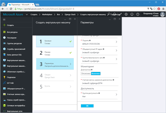This screenshot has height=113, width=166.
Task: Show info tooltip for Диагностика
Action: click(92, 70)
